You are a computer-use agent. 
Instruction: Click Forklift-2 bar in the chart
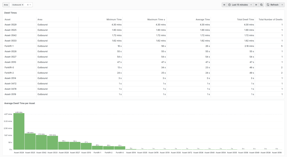[x=108, y=148]
